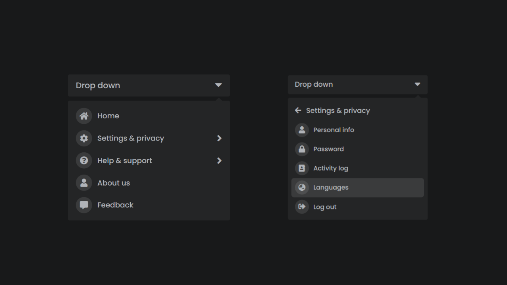507x285 pixels.
Task: Expand the Help & support submenu chevron
Action: click(219, 160)
